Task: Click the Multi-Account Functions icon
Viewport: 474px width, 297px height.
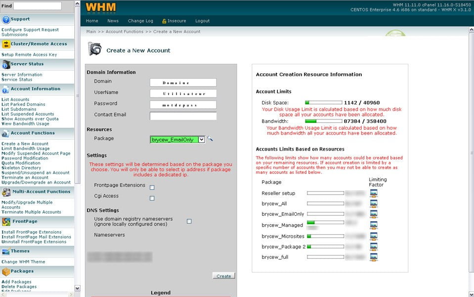Action: pos(6,192)
